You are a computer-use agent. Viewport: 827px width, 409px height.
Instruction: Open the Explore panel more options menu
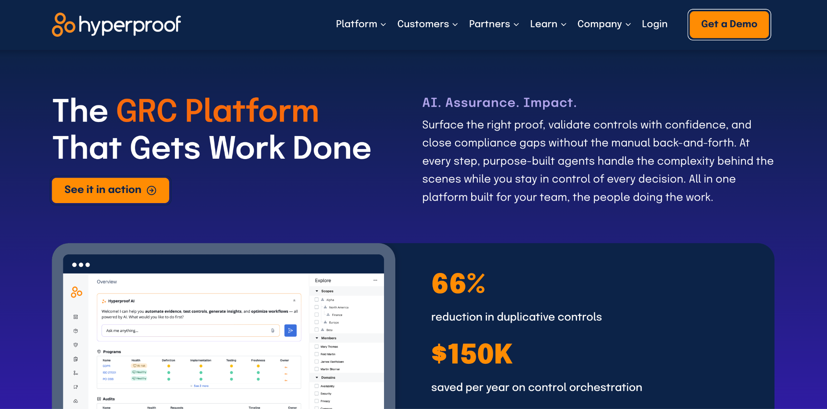[375, 280]
